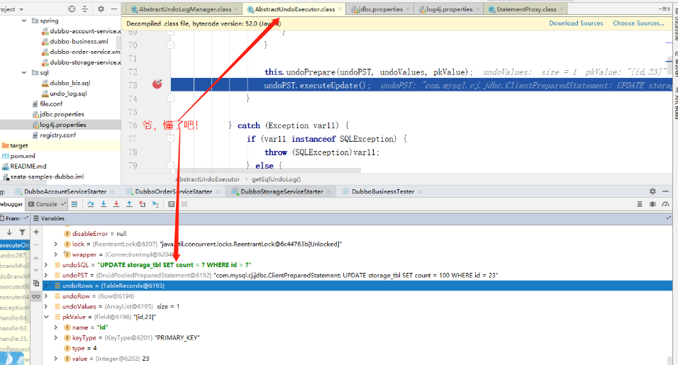Click AbstractUndoExecutor breadcrumb
This screenshot has height=365, width=678.
pos(208,179)
